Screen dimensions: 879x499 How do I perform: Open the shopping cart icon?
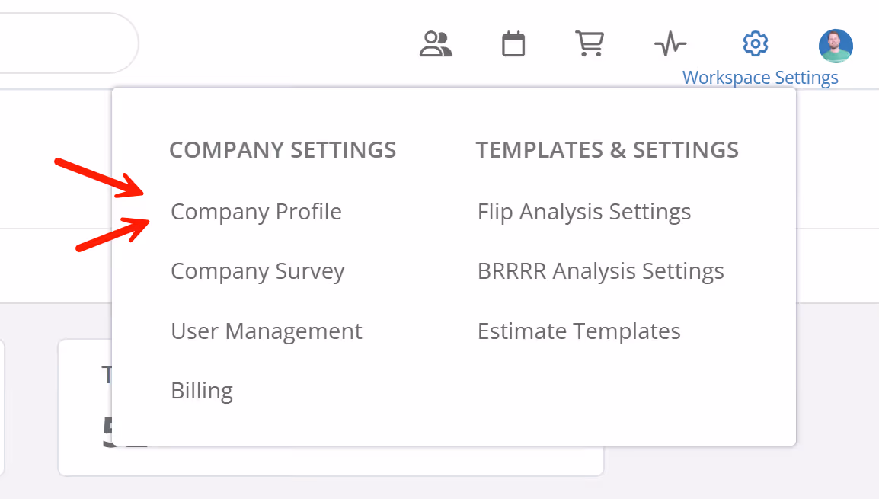point(590,43)
